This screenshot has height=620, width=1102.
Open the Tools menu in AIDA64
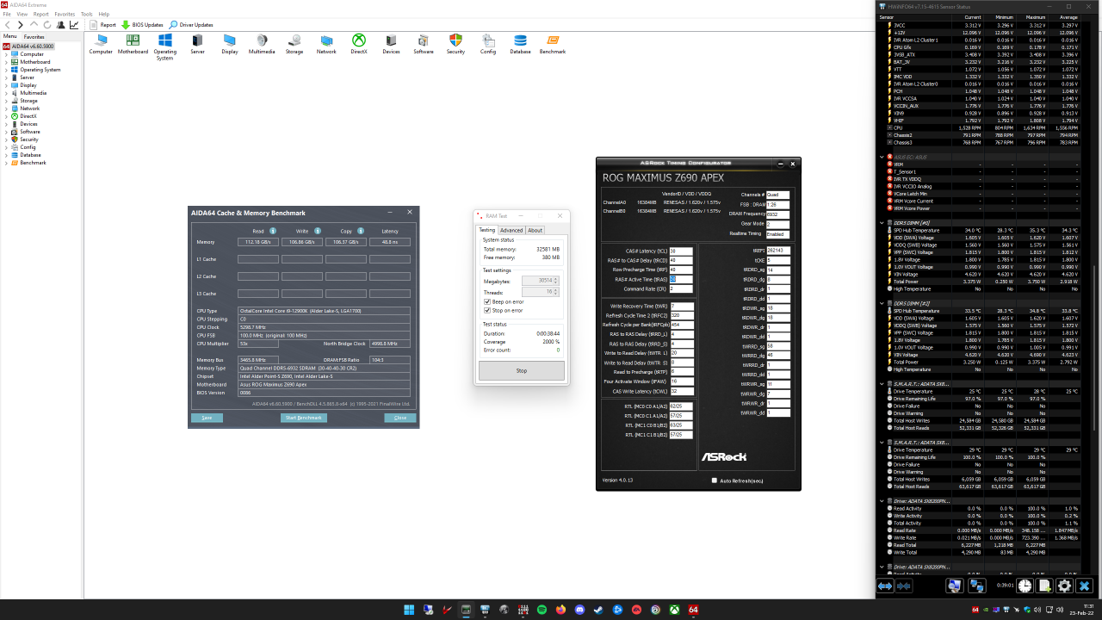point(86,13)
